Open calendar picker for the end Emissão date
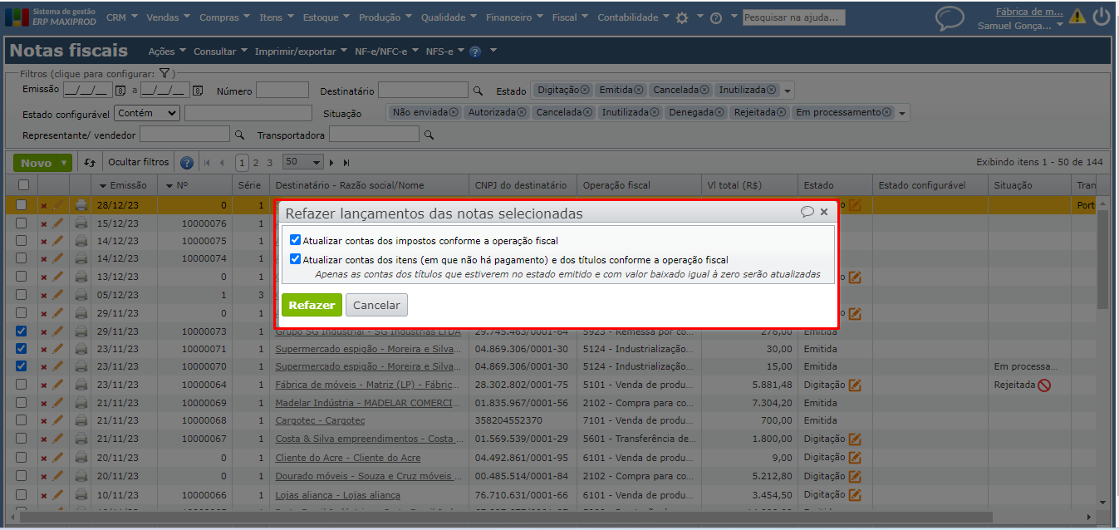This screenshot has height=530, width=1119. [x=198, y=90]
